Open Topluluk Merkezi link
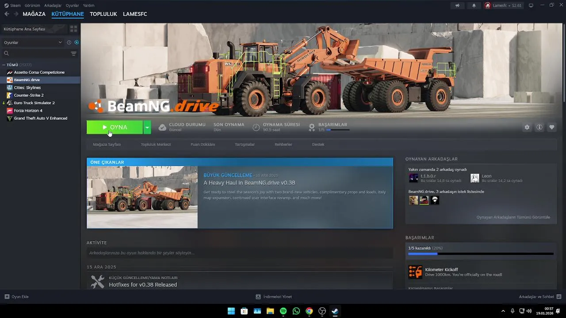Image resolution: width=566 pixels, height=318 pixels. 156,144
